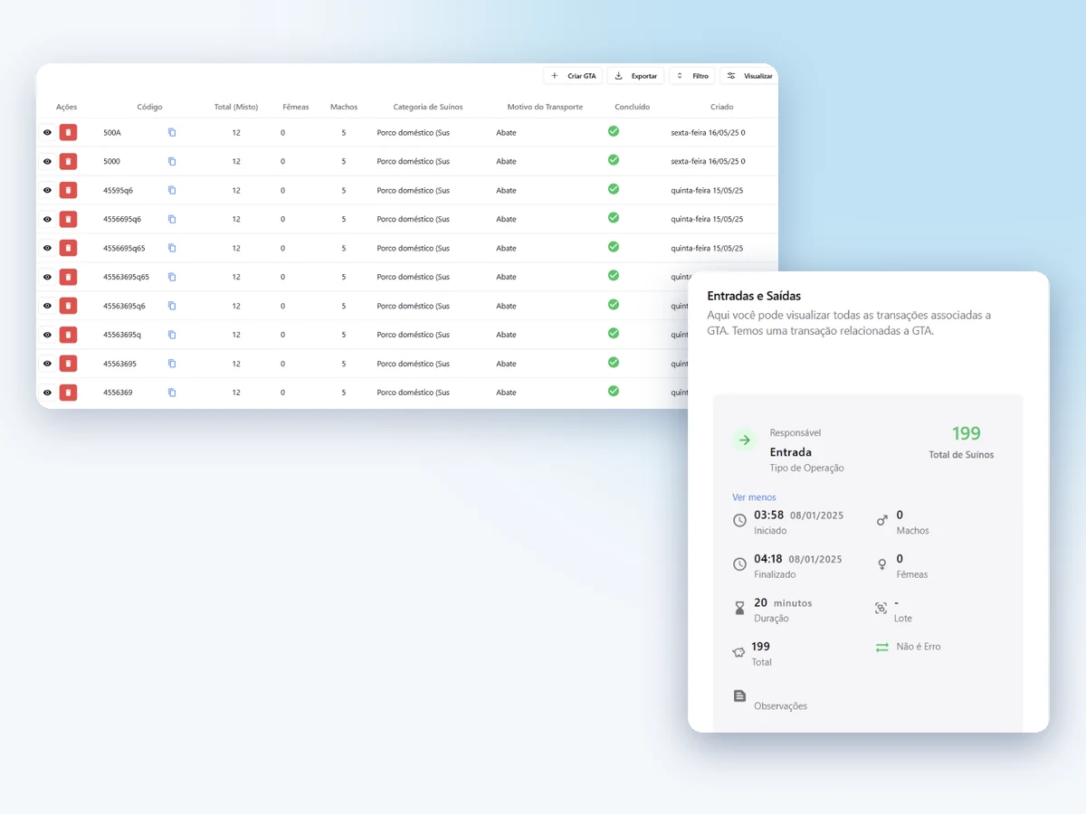Screen dimensions: 1086x814
Task: Copy code 4556695q65 using copy icon
Action: [x=172, y=248]
